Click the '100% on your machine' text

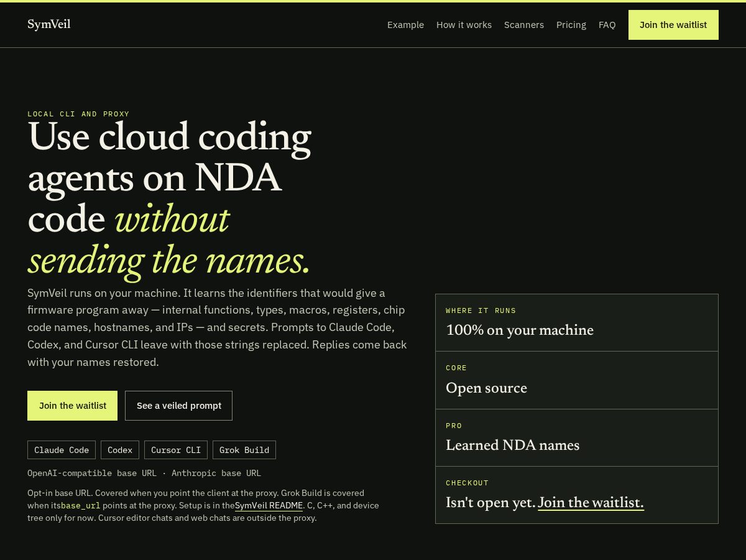(x=520, y=330)
